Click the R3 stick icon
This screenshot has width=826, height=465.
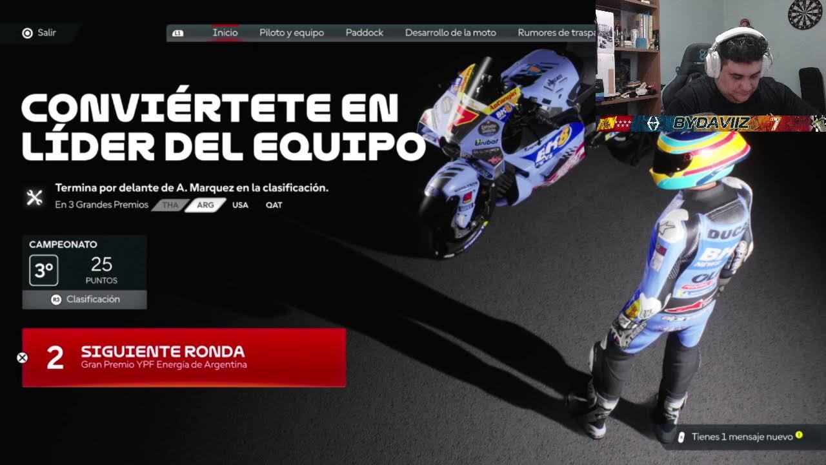pyautogui.click(x=56, y=300)
